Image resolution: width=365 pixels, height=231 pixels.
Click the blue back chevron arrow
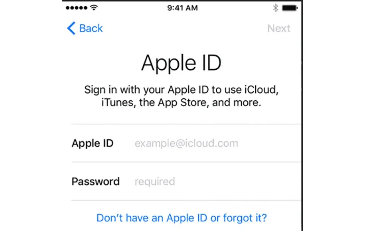pos(71,28)
